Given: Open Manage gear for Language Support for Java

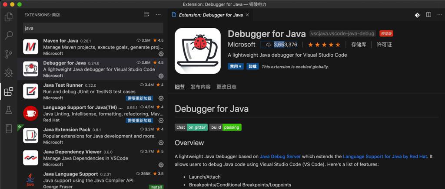Looking at the screenshot, I should point(161,121).
